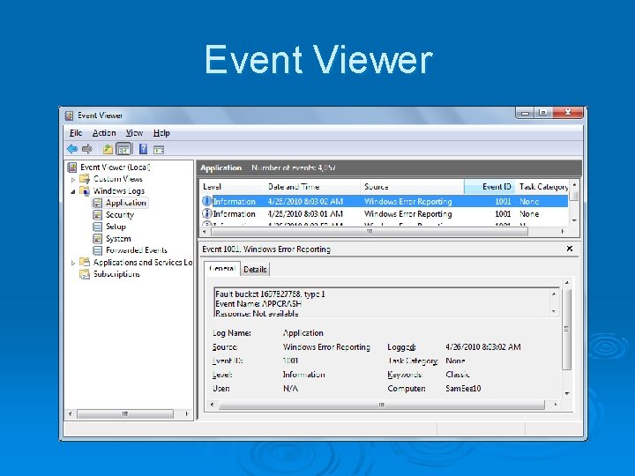The height and width of the screenshot is (476, 635).
Task: Click the details pane vertical scrollbar thumb
Action: pyautogui.click(x=566, y=329)
